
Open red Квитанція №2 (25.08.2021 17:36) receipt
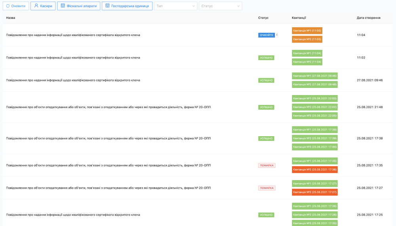(314, 169)
